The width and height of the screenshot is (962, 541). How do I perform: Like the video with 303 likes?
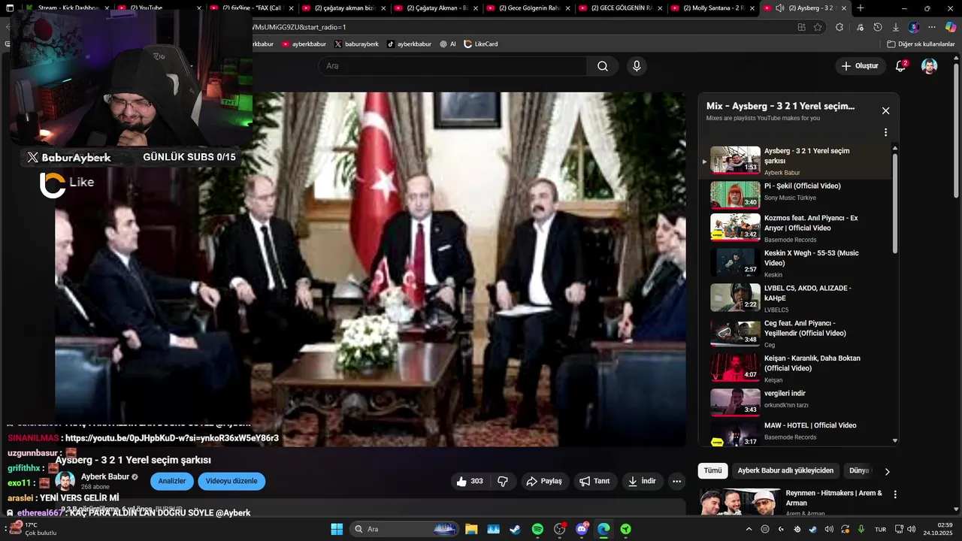(470, 481)
